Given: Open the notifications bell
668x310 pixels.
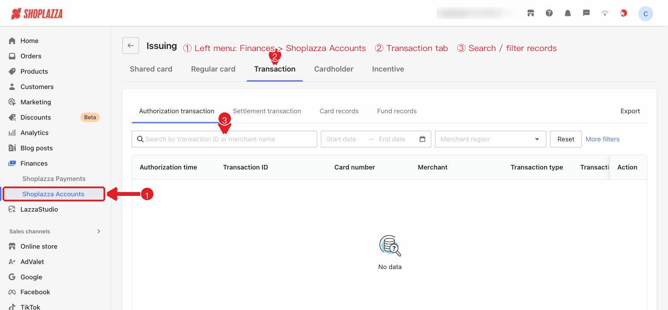Looking at the screenshot, I should (x=567, y=13).
